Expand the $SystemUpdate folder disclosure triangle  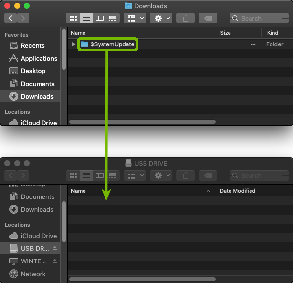tap(74, 44)
